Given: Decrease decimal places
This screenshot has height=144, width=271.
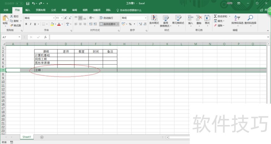Looking at the screenshot, I should 145,24.
